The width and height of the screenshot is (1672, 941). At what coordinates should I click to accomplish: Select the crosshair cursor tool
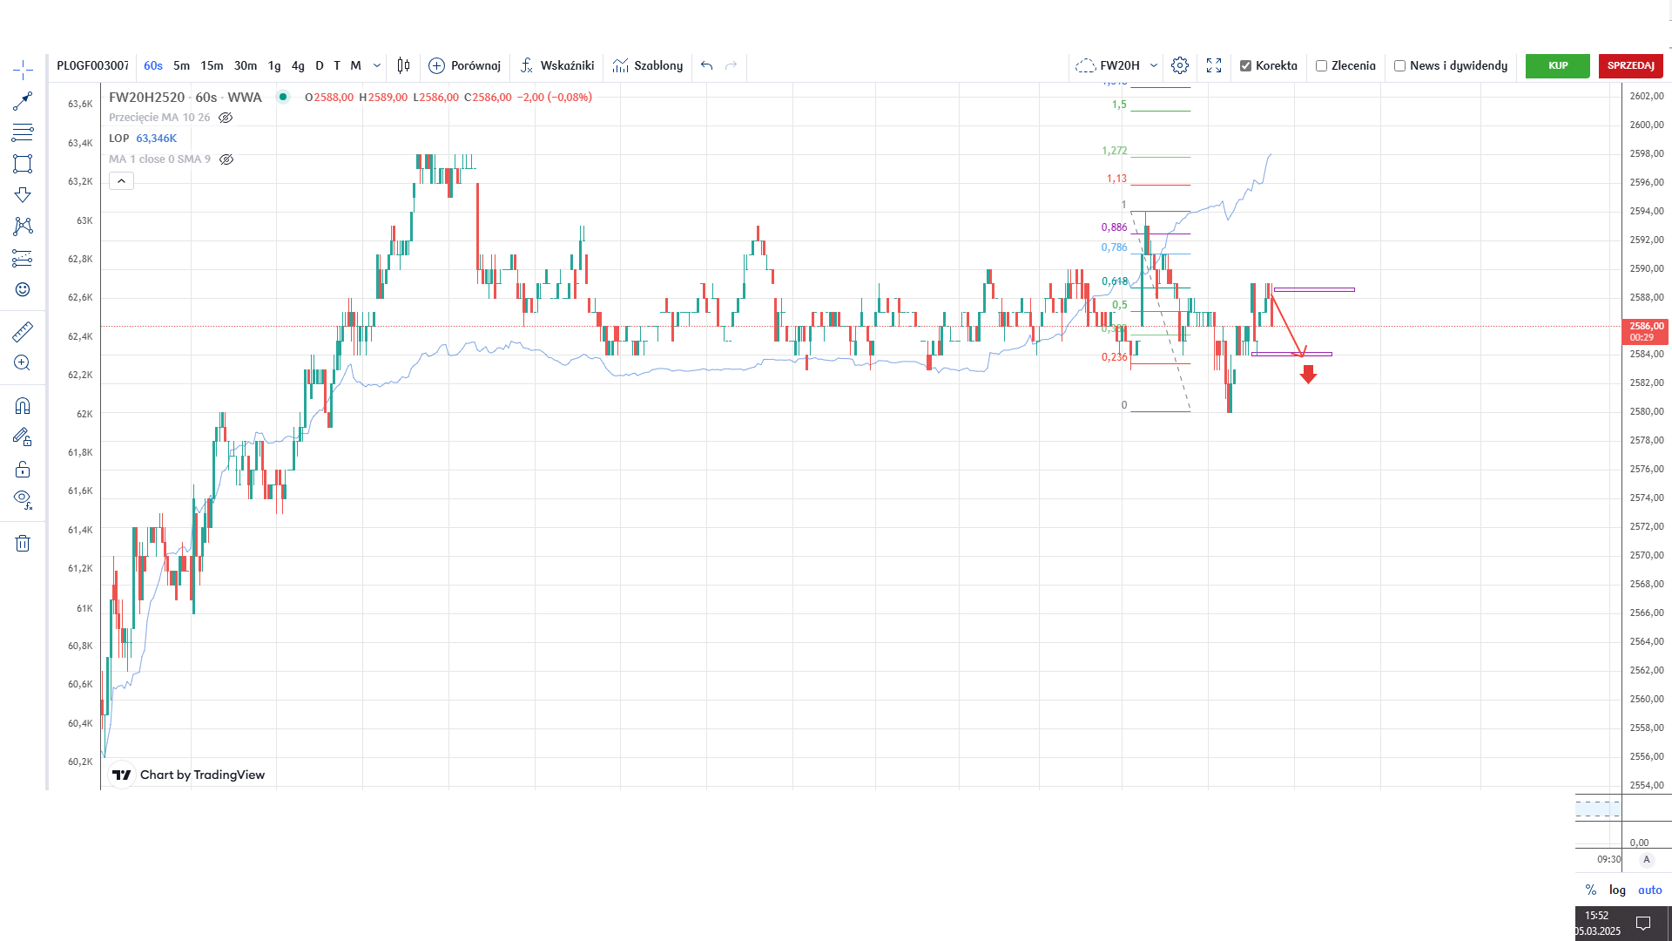pos(23,70)
